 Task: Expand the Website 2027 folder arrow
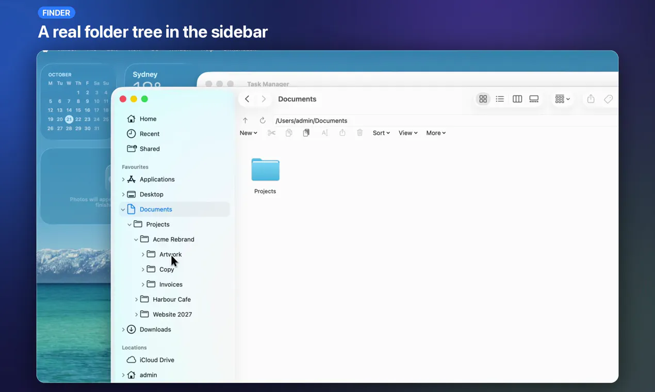coord(136,315)
